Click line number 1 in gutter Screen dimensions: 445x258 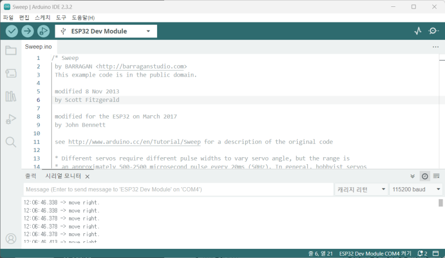click(38, 58)
